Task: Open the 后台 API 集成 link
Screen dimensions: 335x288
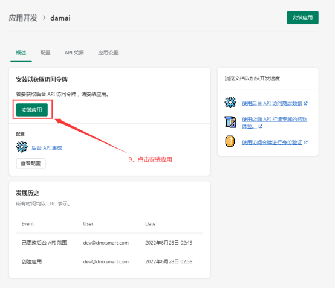Action: click(x=47, y=148)
